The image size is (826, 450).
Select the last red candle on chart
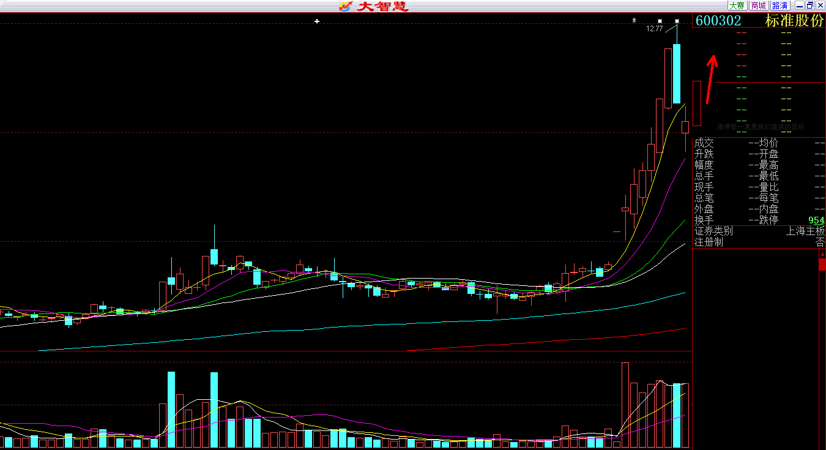pos(685,127)
